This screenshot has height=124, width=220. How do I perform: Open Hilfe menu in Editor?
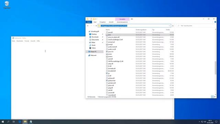click(38, 41)
